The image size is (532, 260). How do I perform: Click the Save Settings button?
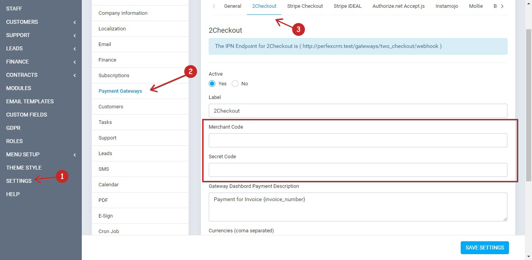pos(484,248)
